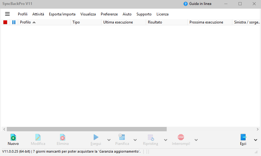
Task: Open the Supporto menu
Action: pyautogui.click(x=144, y=14)
